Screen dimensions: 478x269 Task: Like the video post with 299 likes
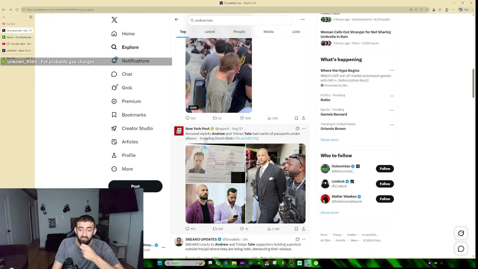point(245,118)
